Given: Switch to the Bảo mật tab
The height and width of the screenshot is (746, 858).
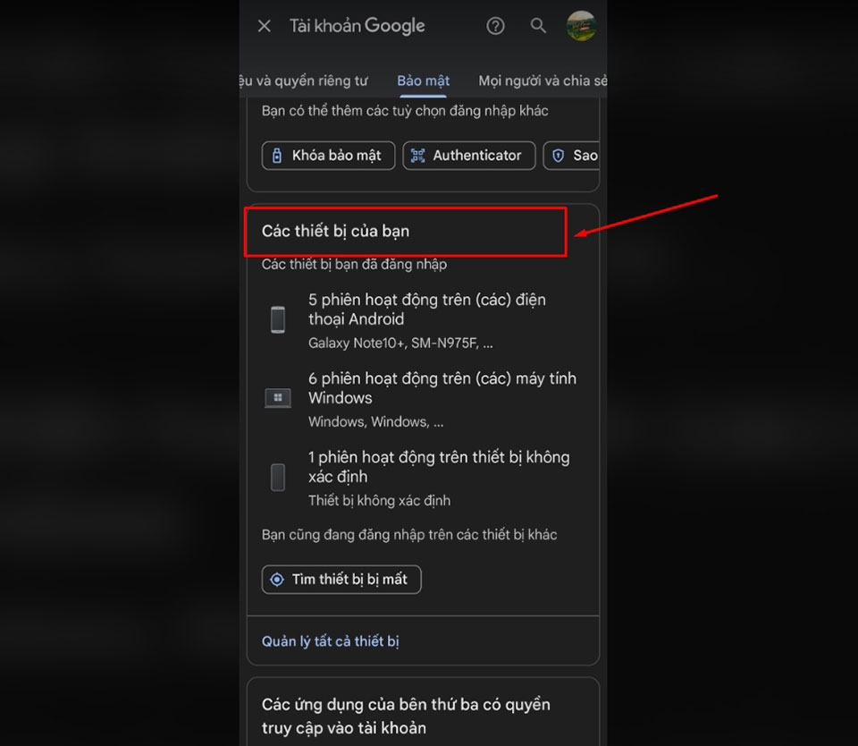Looking at the screenshot, I should [x=422, y=80].
